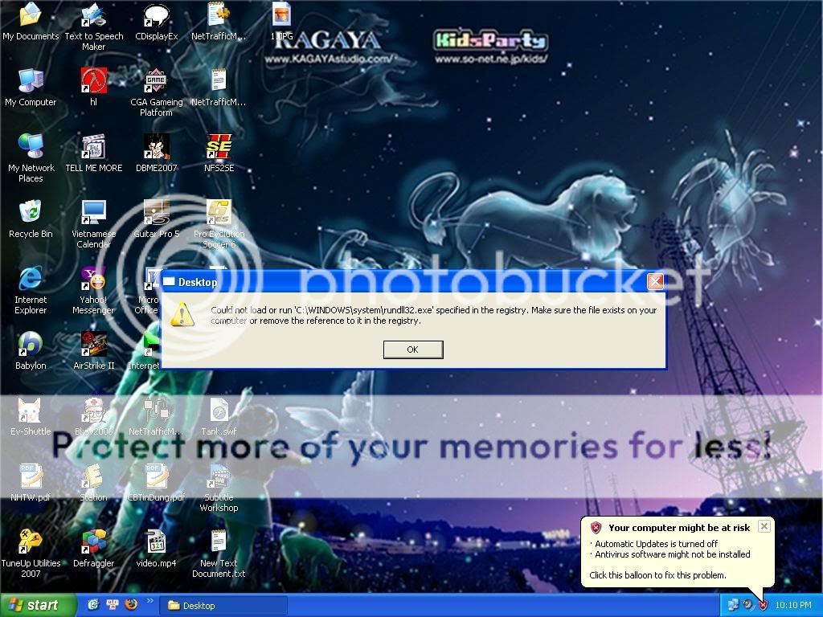Select the CGA Gameing Platform shortcut
The height and width of the screenshot is (617, 823).
click(157, 92)
